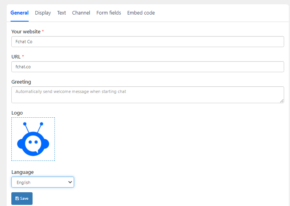Click the Greeting message textarea
Viewport: 290px width, 206px height.
pyautogui.click(x=148, y=95)
